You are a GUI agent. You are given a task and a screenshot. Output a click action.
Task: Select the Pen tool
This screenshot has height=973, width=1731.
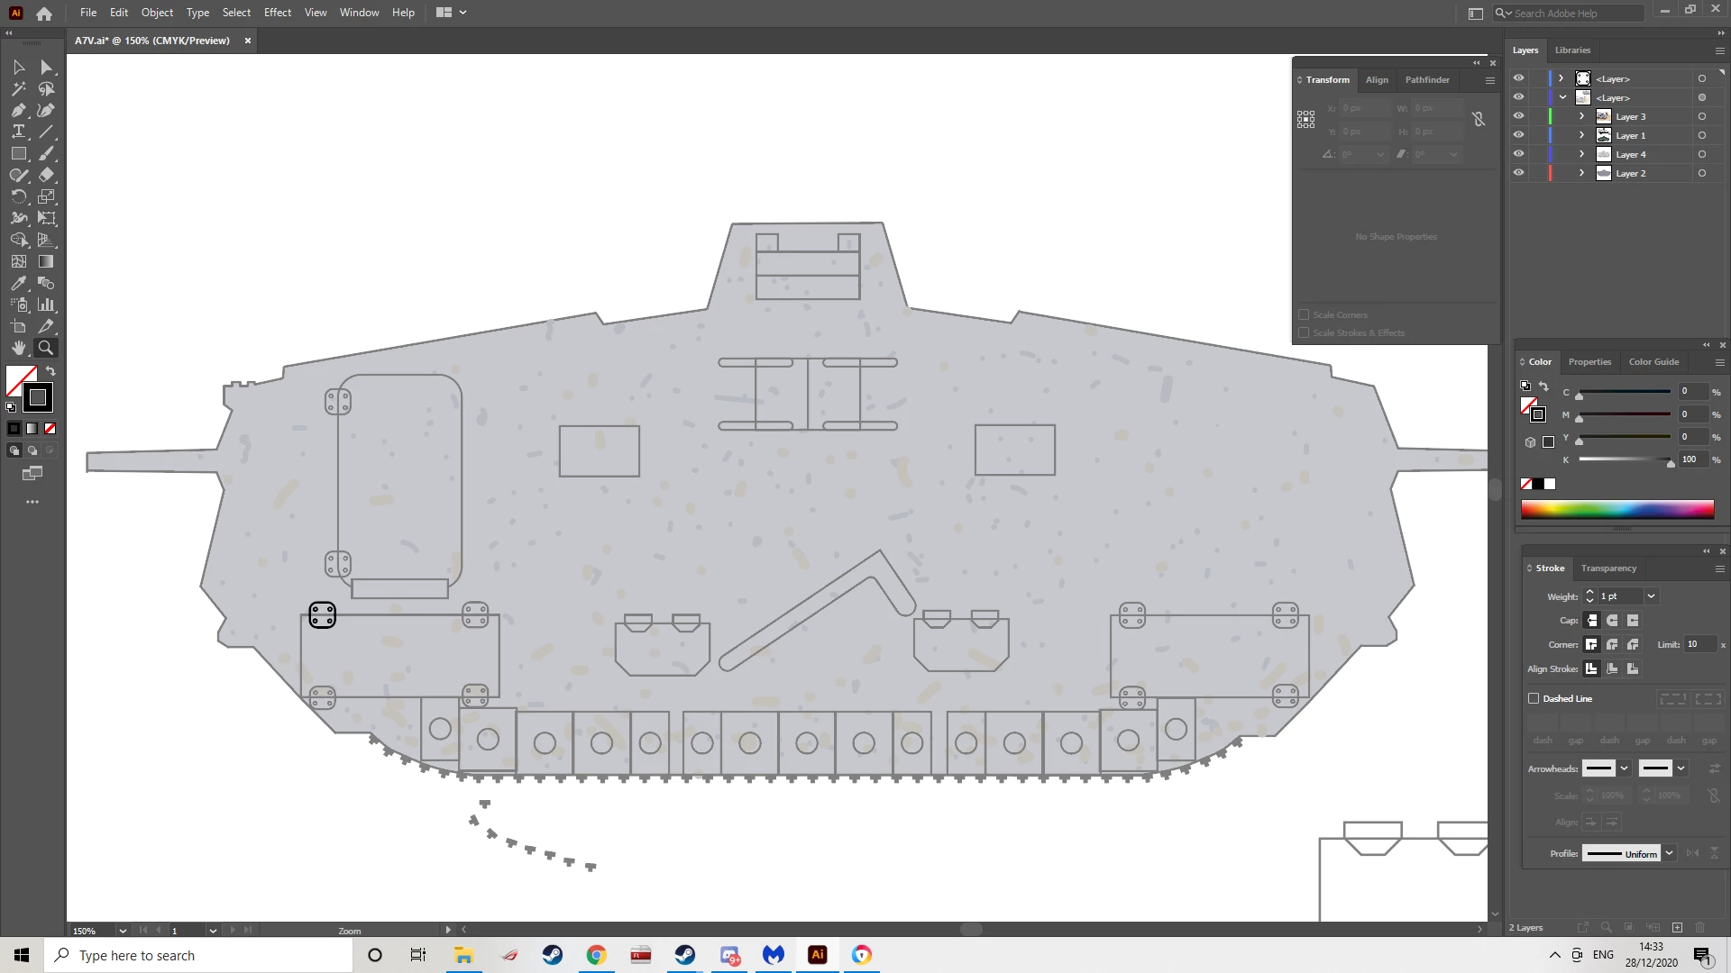coord(18,110)
